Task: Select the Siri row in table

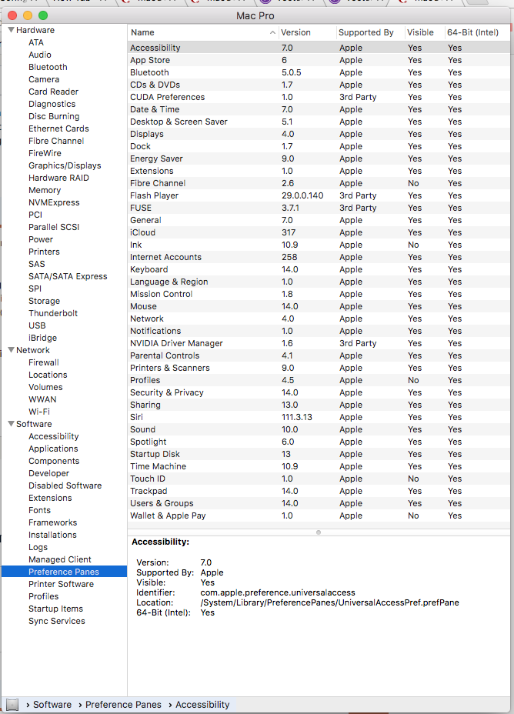Action: (x=319, y=417)
